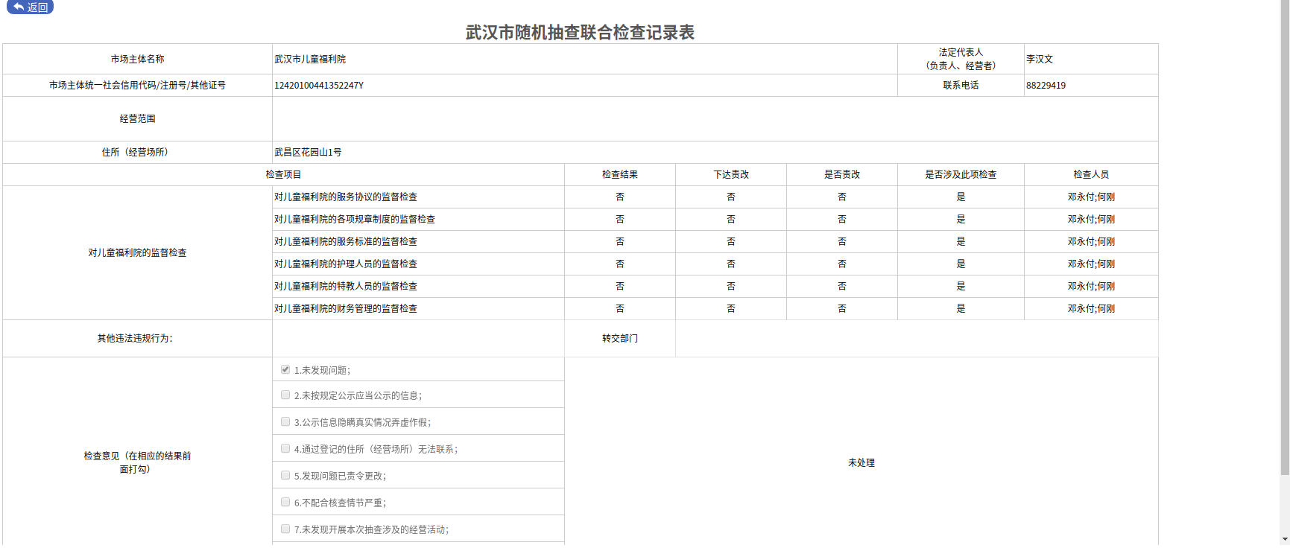This screenshot has height=551, width=1290.
Task: Click legal representative name 李汉文
Action: pyautogui.click(x=1039, y=59)
